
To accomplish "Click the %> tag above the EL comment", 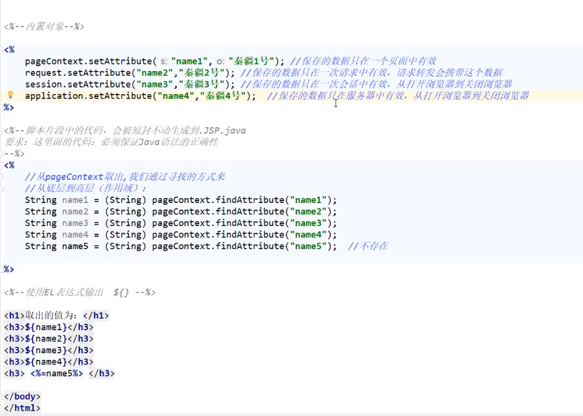I will pyautogui.click(x=9, y=269).
